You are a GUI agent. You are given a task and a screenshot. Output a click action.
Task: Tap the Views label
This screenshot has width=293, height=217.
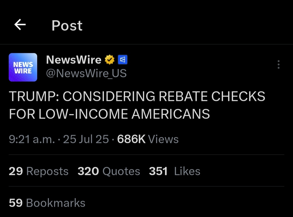pyautogui.click(x=163, y=139)
